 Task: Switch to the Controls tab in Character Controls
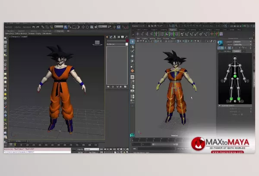coord(237,51)
